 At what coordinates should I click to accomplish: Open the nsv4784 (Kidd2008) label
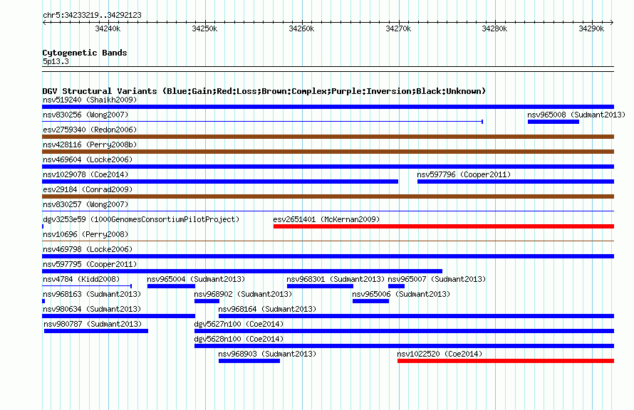pos(81,279)
